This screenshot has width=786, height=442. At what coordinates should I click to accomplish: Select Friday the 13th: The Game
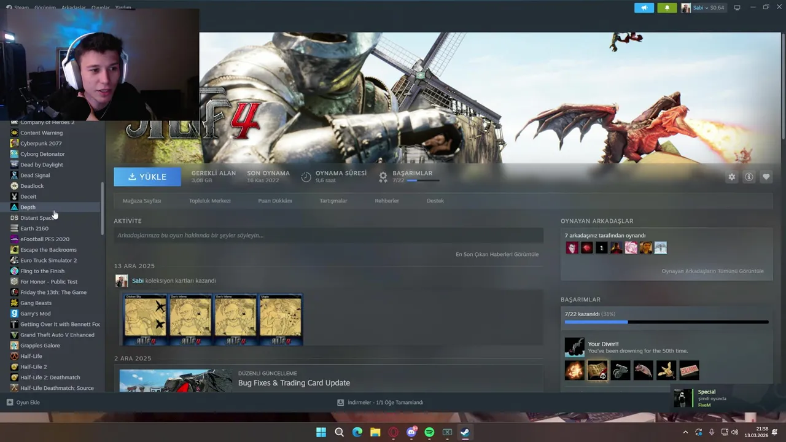coord(53,292)
